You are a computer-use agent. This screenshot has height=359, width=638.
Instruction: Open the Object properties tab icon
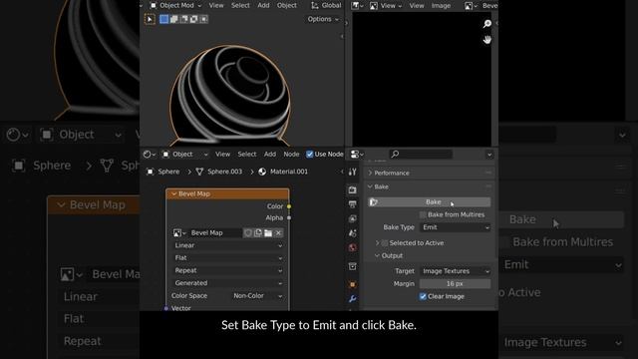[352, 284]
